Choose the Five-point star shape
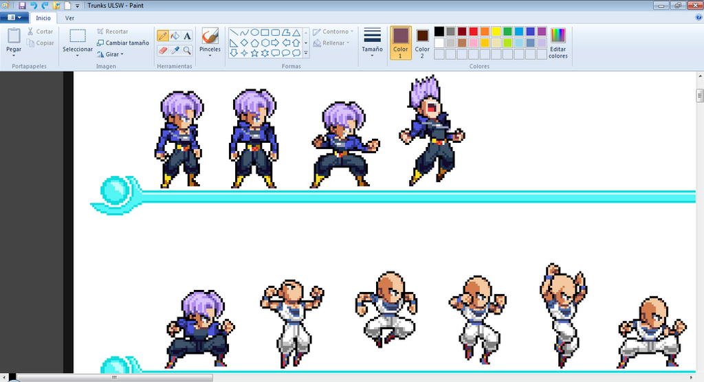Viewport: 704px width, 382px height. point(254,53)
